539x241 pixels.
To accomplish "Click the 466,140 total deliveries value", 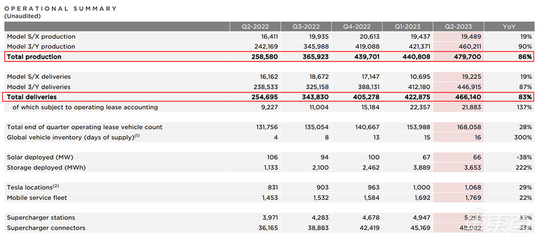I will click(467, 97).
